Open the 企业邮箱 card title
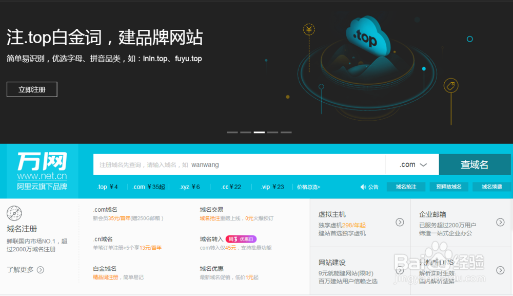The image size is (513, 296). coord(432,215)
